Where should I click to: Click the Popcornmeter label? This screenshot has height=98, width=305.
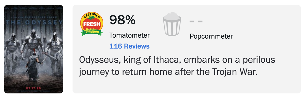[211, 36]
